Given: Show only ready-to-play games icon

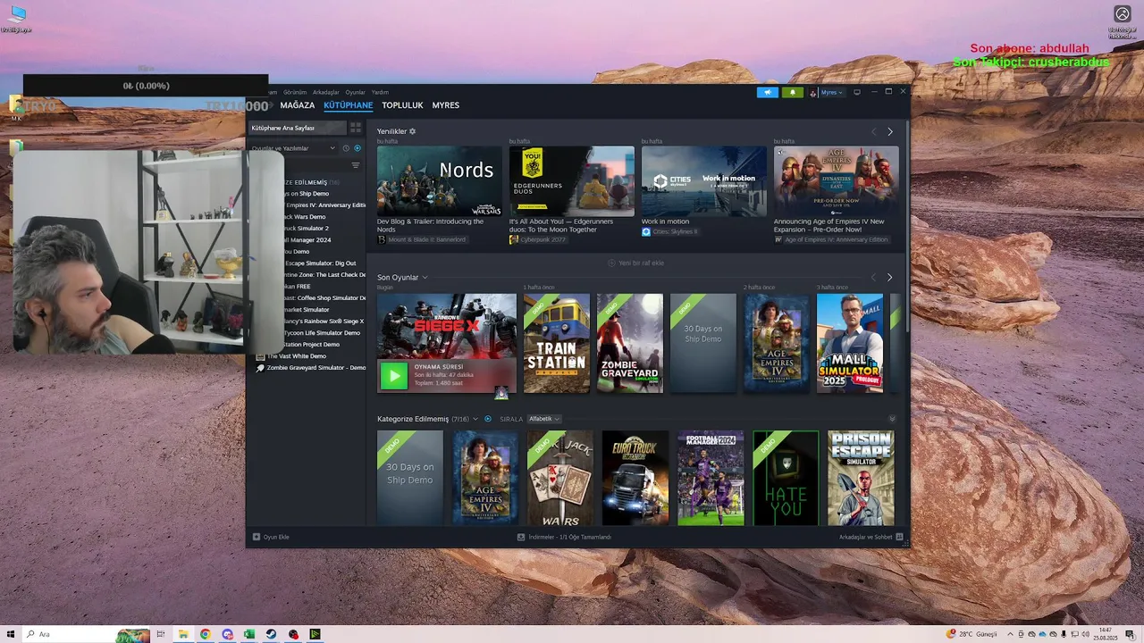Looking at the screenshot, I should pyautogui.click(x=357, y=148).
